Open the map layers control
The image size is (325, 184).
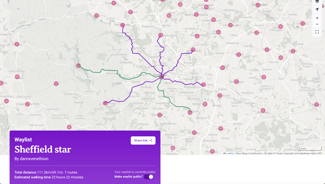[317, 2]
